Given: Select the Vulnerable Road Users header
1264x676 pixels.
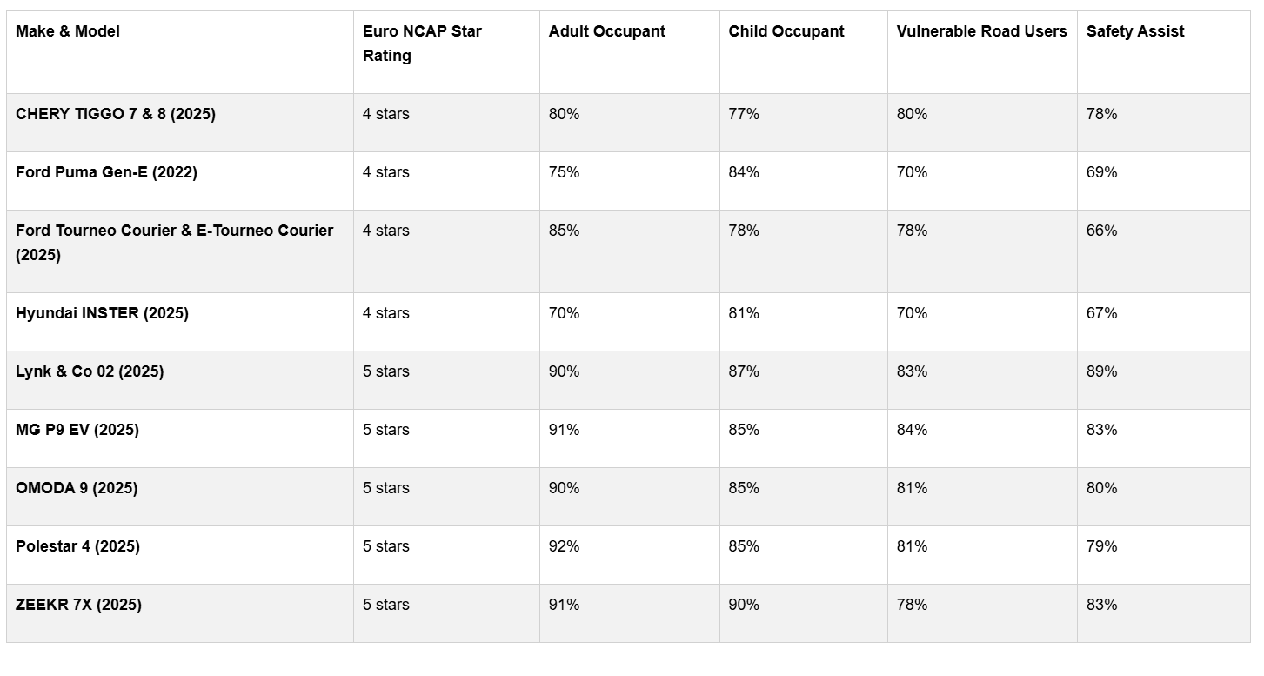Looking at the screenshot, I should 981,31.
